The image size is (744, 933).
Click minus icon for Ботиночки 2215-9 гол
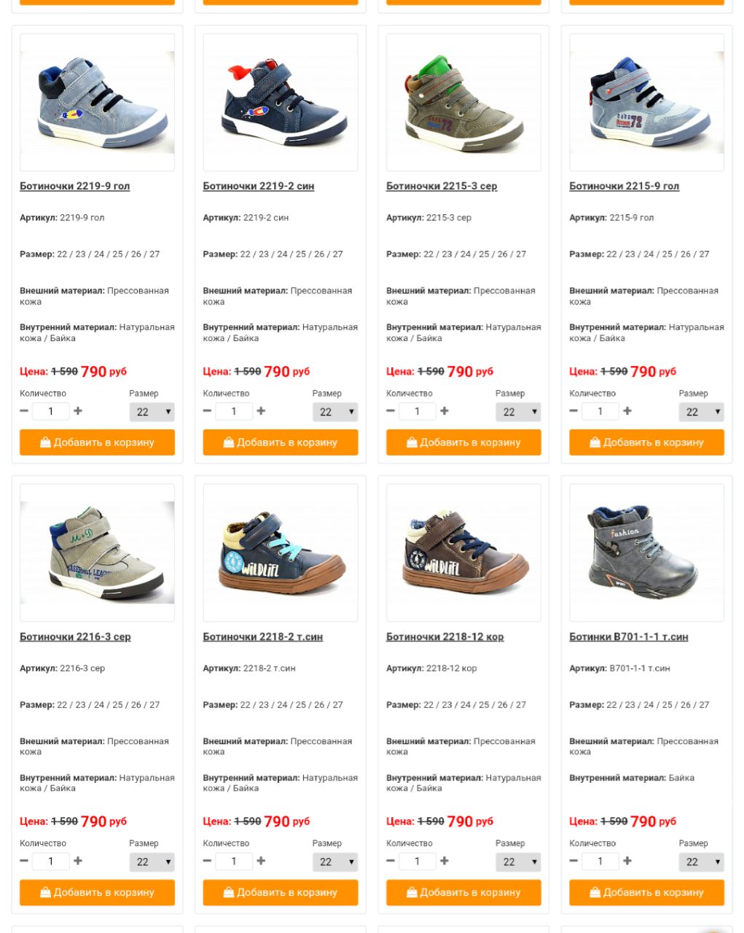click(573, 411)
